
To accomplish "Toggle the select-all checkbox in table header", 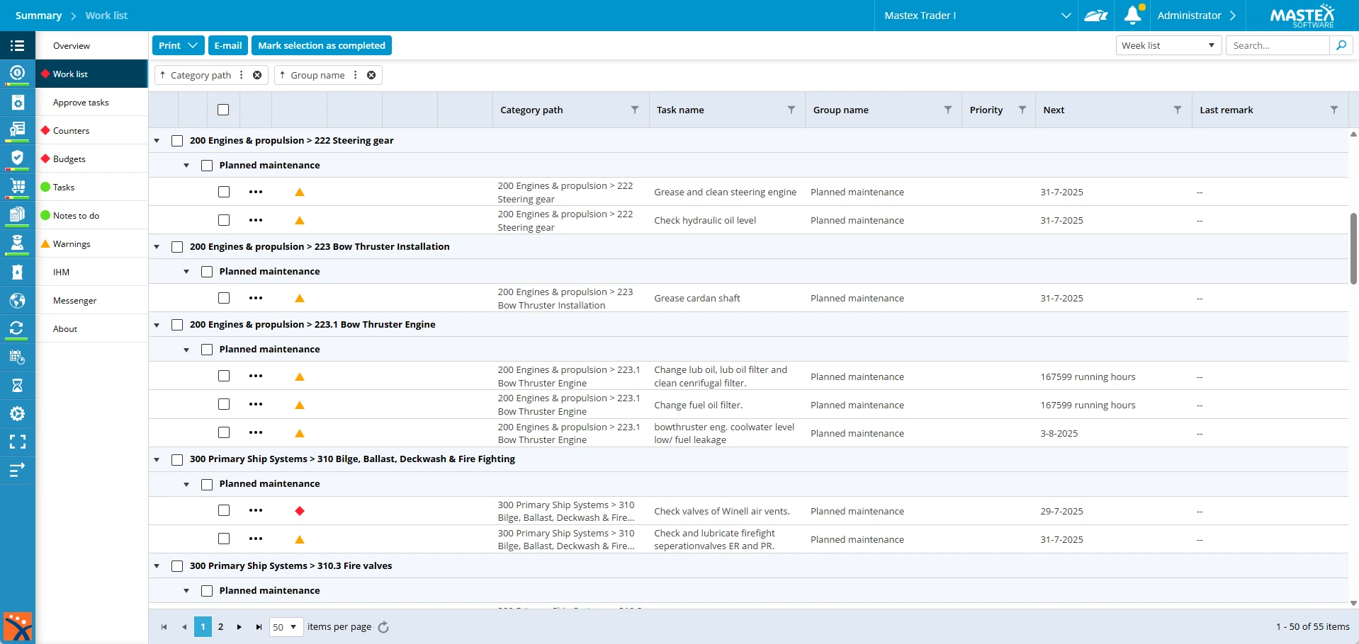I will [x=223, y=110].
